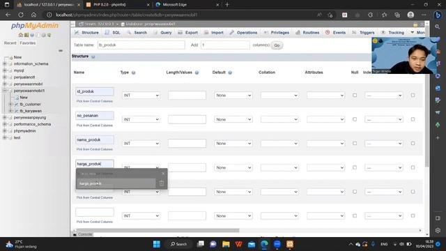Open the Operations tab

point(243,33)
